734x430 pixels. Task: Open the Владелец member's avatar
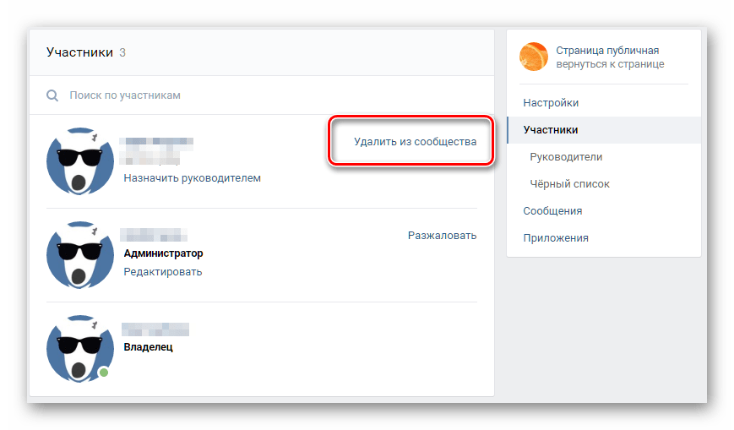click(x=79, y=349)
